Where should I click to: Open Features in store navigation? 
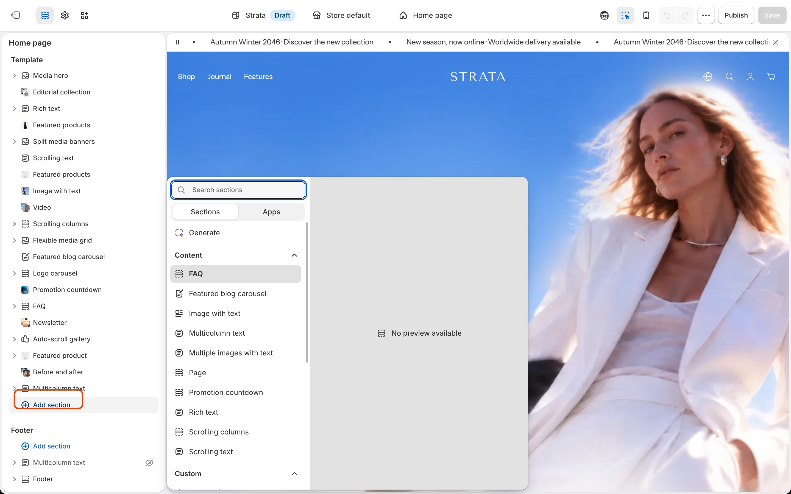click(x=258, y=77)
